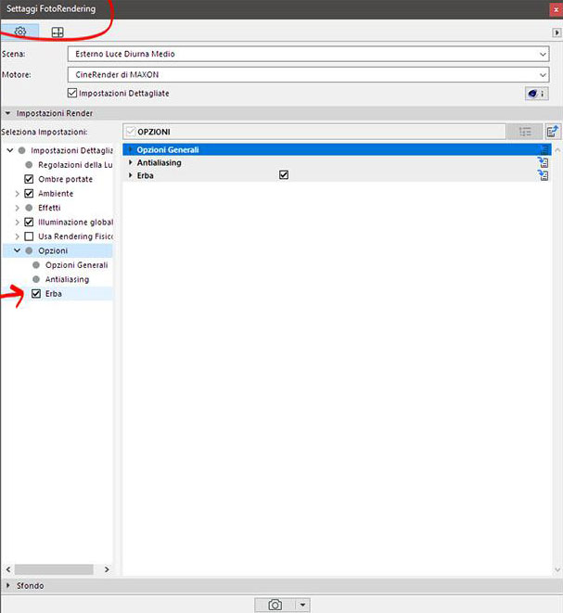The image size is (563, 613).
Task: Open the Scena dropdown
Action: pyautogui.click(x=308, y=55)
